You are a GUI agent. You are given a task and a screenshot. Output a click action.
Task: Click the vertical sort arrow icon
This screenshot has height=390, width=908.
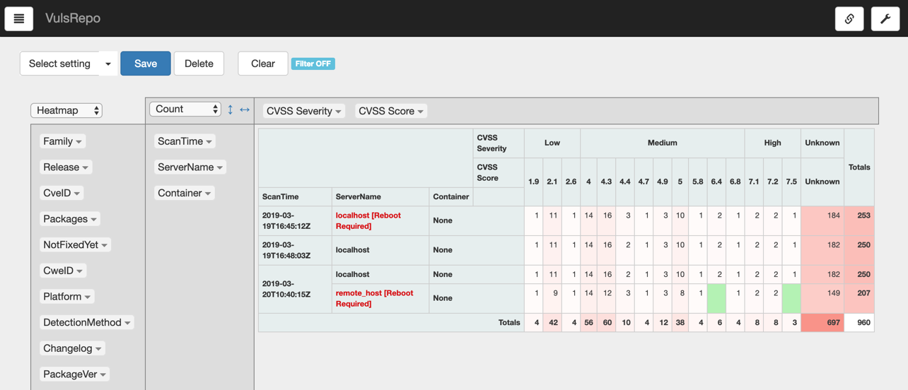coord(230,110)
